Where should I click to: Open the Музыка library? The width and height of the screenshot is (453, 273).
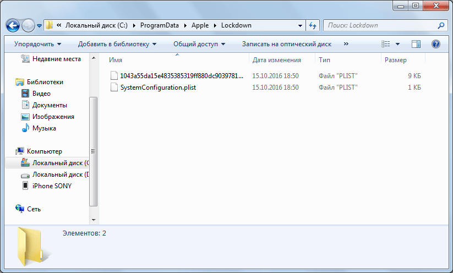pyautogui.click(x=44, y=128)
